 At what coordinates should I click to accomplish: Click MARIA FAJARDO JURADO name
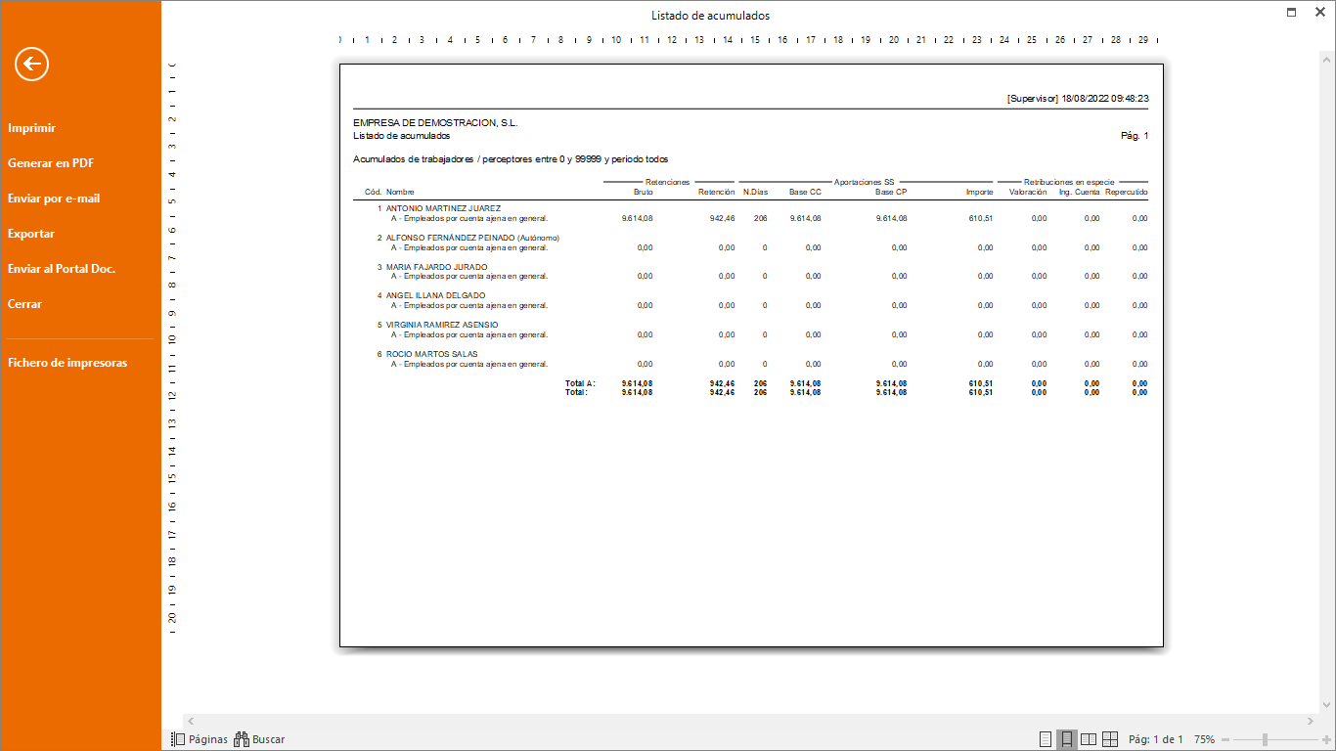click(436, 267)
